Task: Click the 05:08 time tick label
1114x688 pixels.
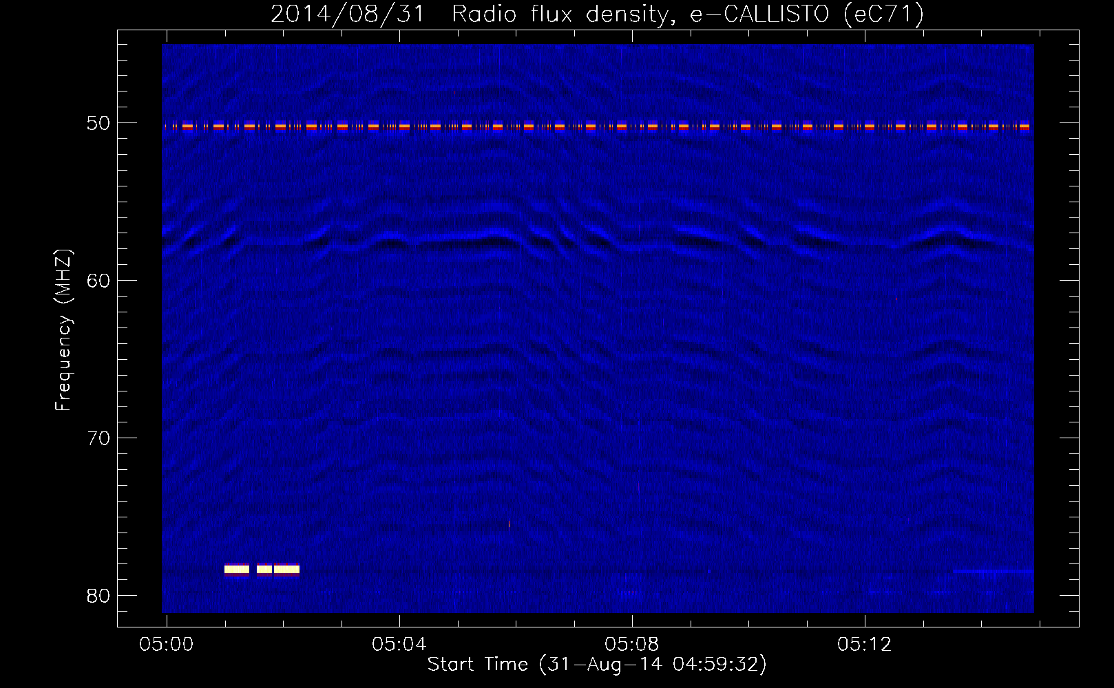Action: coord(632,644)
